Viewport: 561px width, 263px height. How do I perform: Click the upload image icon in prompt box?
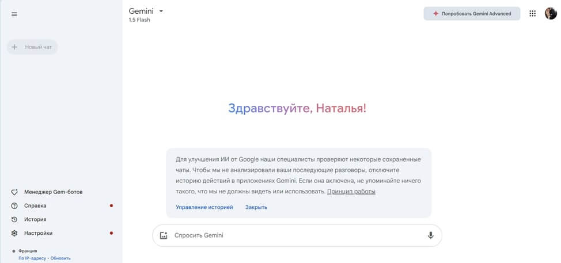click(164, 235)
